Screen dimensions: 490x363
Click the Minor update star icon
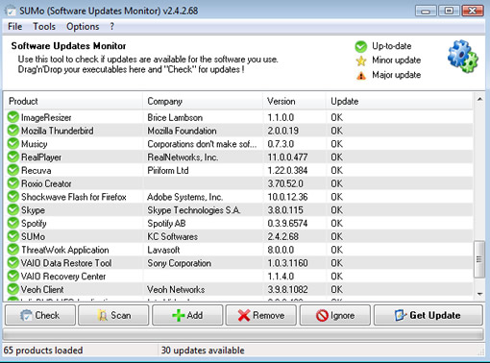pyautogui.click(x=361, y=60)
